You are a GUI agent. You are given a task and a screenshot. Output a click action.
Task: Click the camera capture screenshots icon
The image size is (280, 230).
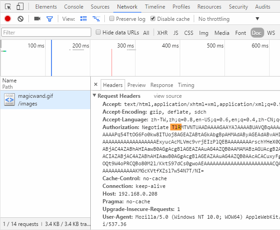click(37, 19)
